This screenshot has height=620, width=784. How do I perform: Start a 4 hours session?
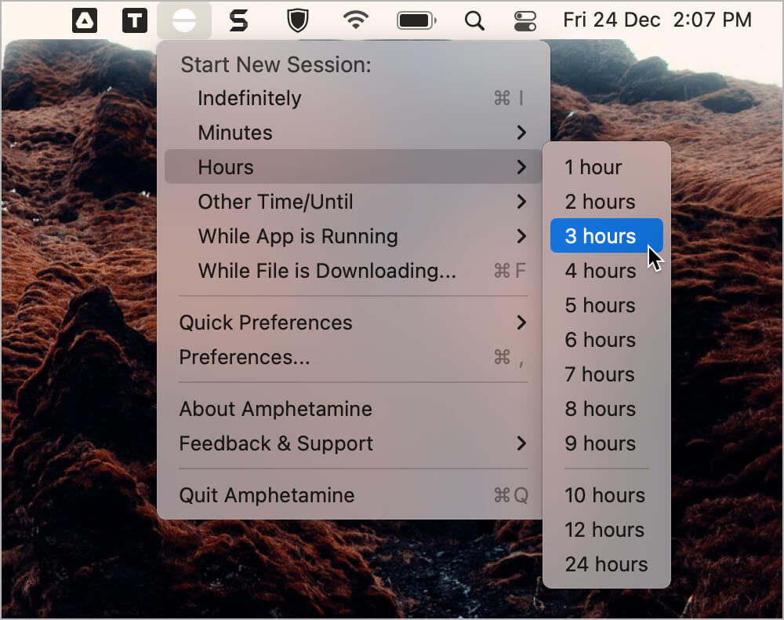click(607, 271)
